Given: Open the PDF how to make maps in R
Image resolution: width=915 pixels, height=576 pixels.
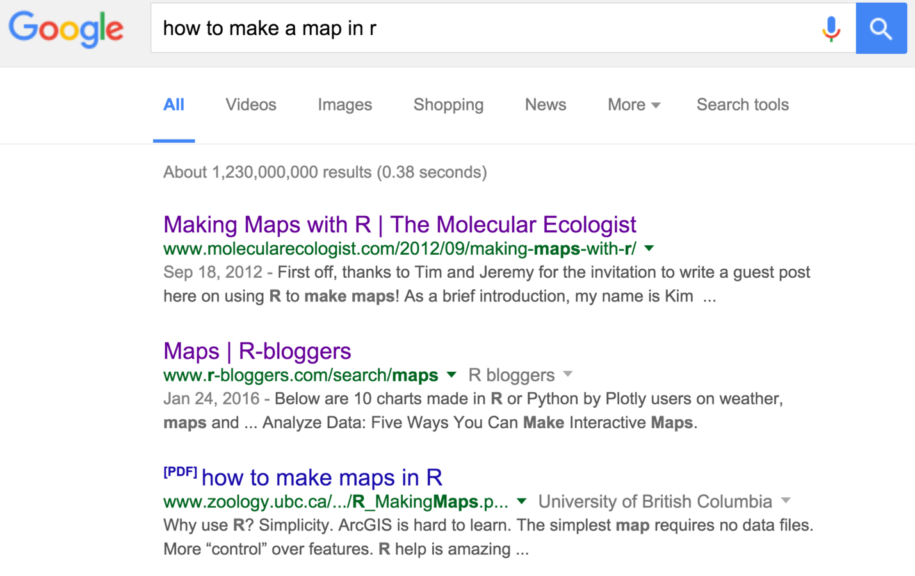Looking at the screenshot, I should point(322,477).
